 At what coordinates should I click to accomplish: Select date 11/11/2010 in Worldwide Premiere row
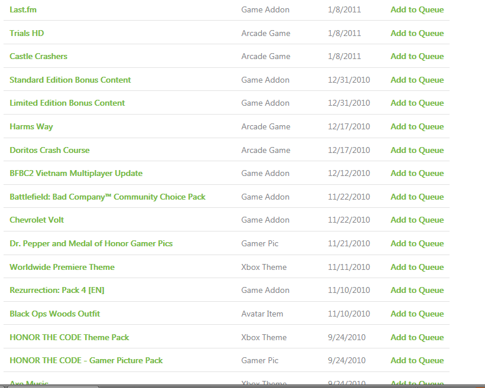(x=349, y=267)
